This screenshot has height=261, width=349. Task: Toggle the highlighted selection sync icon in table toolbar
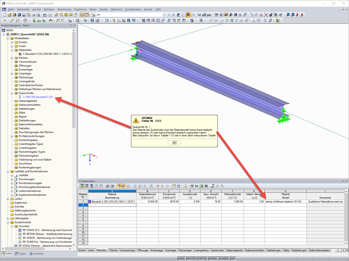pyautogui.click(x=118, y=186)
